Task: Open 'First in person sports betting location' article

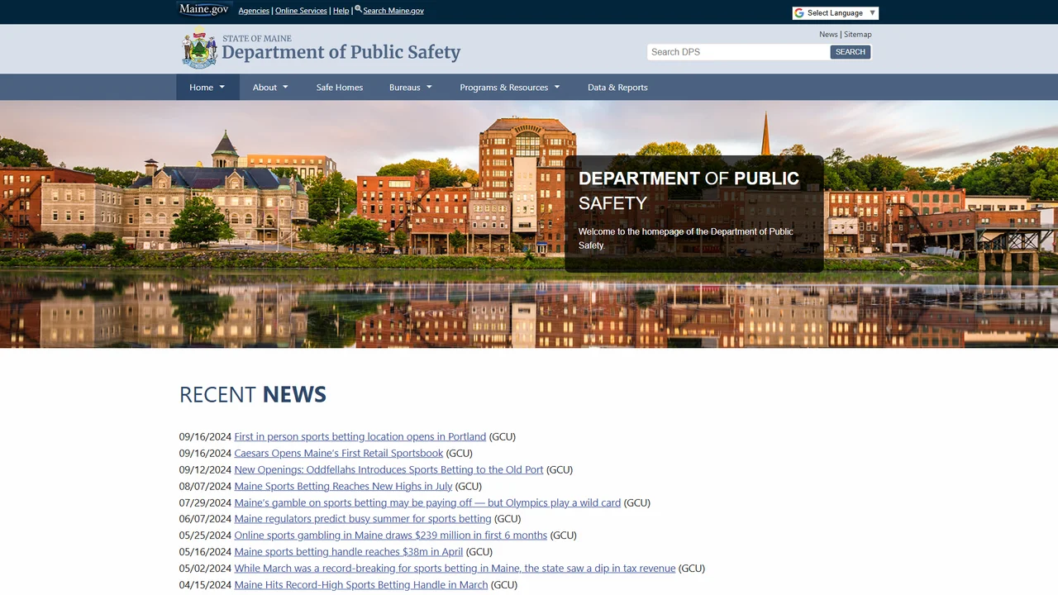Action: click(x=360, y=436)
